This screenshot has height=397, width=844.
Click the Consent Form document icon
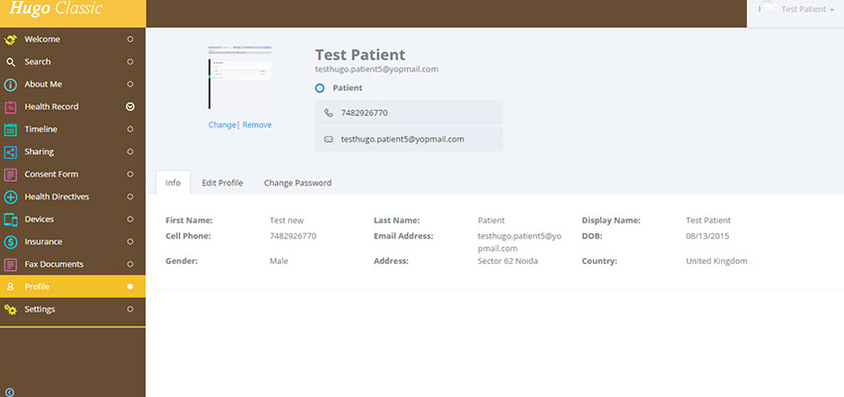click(10, 175)
